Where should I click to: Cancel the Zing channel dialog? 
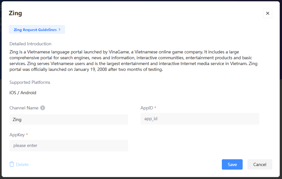coord(260,164)
